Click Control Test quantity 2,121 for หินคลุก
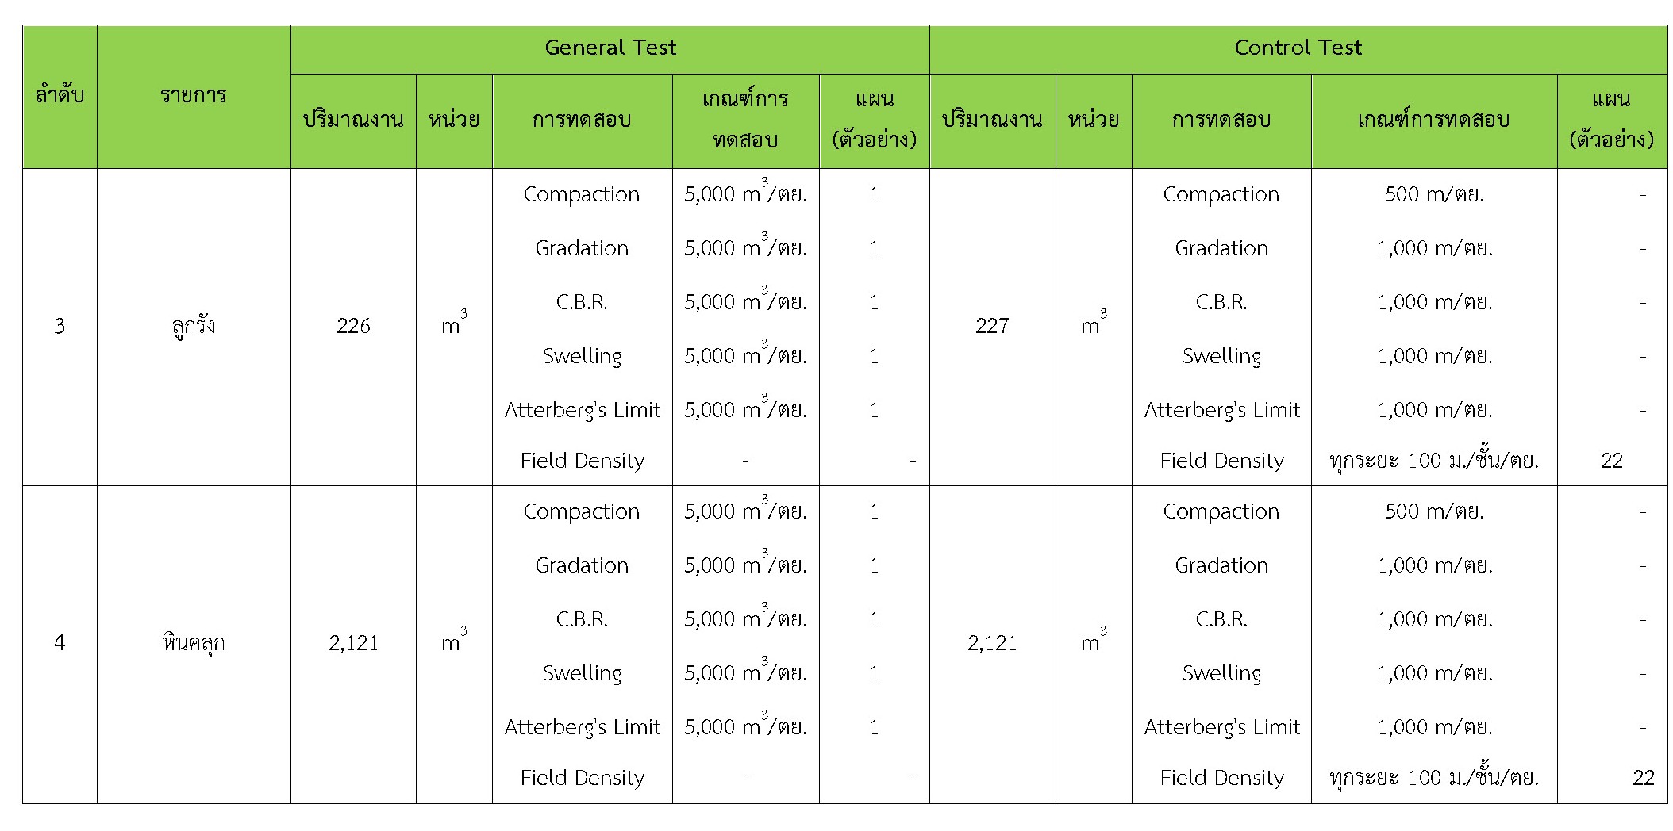Screen dimensions: 1673x831 point(992,643)
